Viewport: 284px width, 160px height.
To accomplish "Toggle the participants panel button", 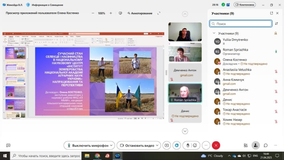I will 256,145.
